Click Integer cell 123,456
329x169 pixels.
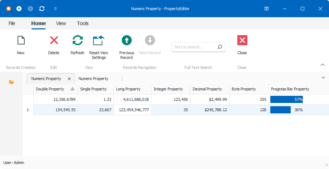tap(171, 99)
